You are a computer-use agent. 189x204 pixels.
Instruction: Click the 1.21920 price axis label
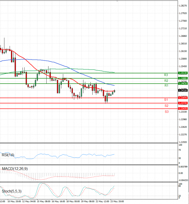183,142
